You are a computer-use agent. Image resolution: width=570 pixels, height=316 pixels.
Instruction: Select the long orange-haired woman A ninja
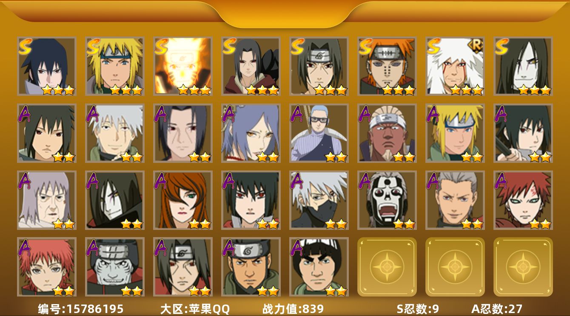(183, 200)
